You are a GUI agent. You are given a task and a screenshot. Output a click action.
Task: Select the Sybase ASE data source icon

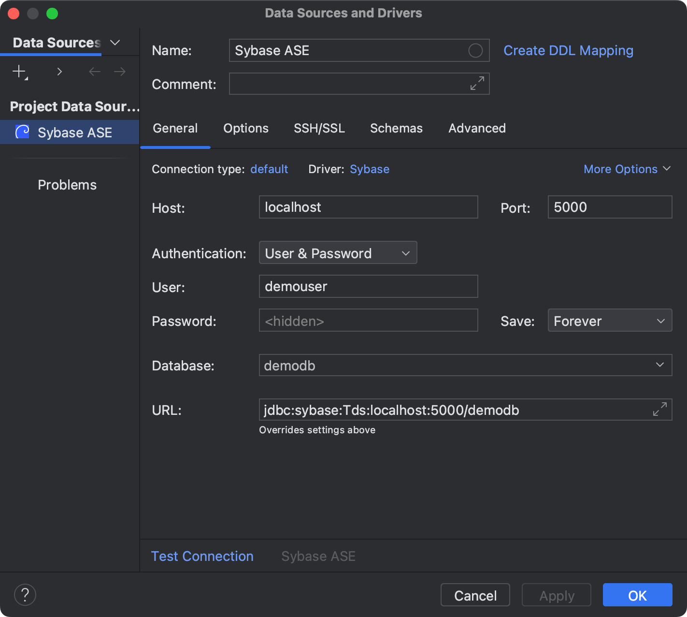tap(21, 132)
